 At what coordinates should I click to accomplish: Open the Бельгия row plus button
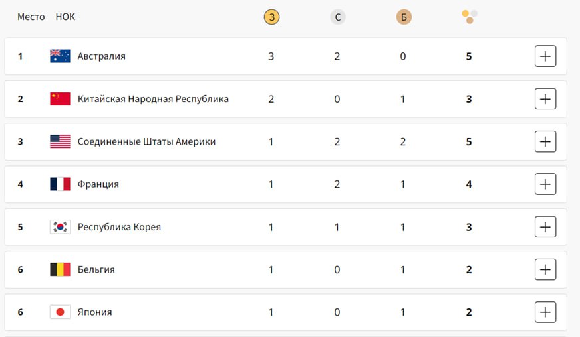[x=545, y=269]
